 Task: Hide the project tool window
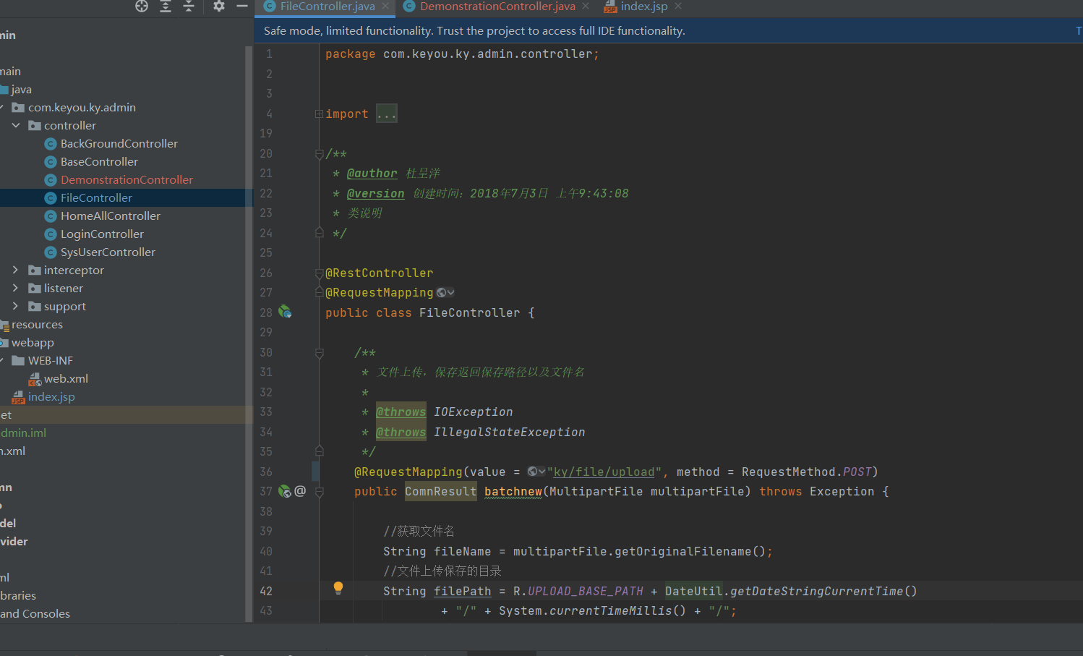[242, 6]
